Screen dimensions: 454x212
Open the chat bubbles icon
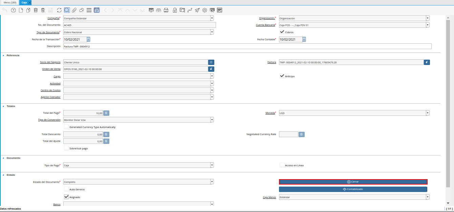pyautogui.click(x=82, y=10)
